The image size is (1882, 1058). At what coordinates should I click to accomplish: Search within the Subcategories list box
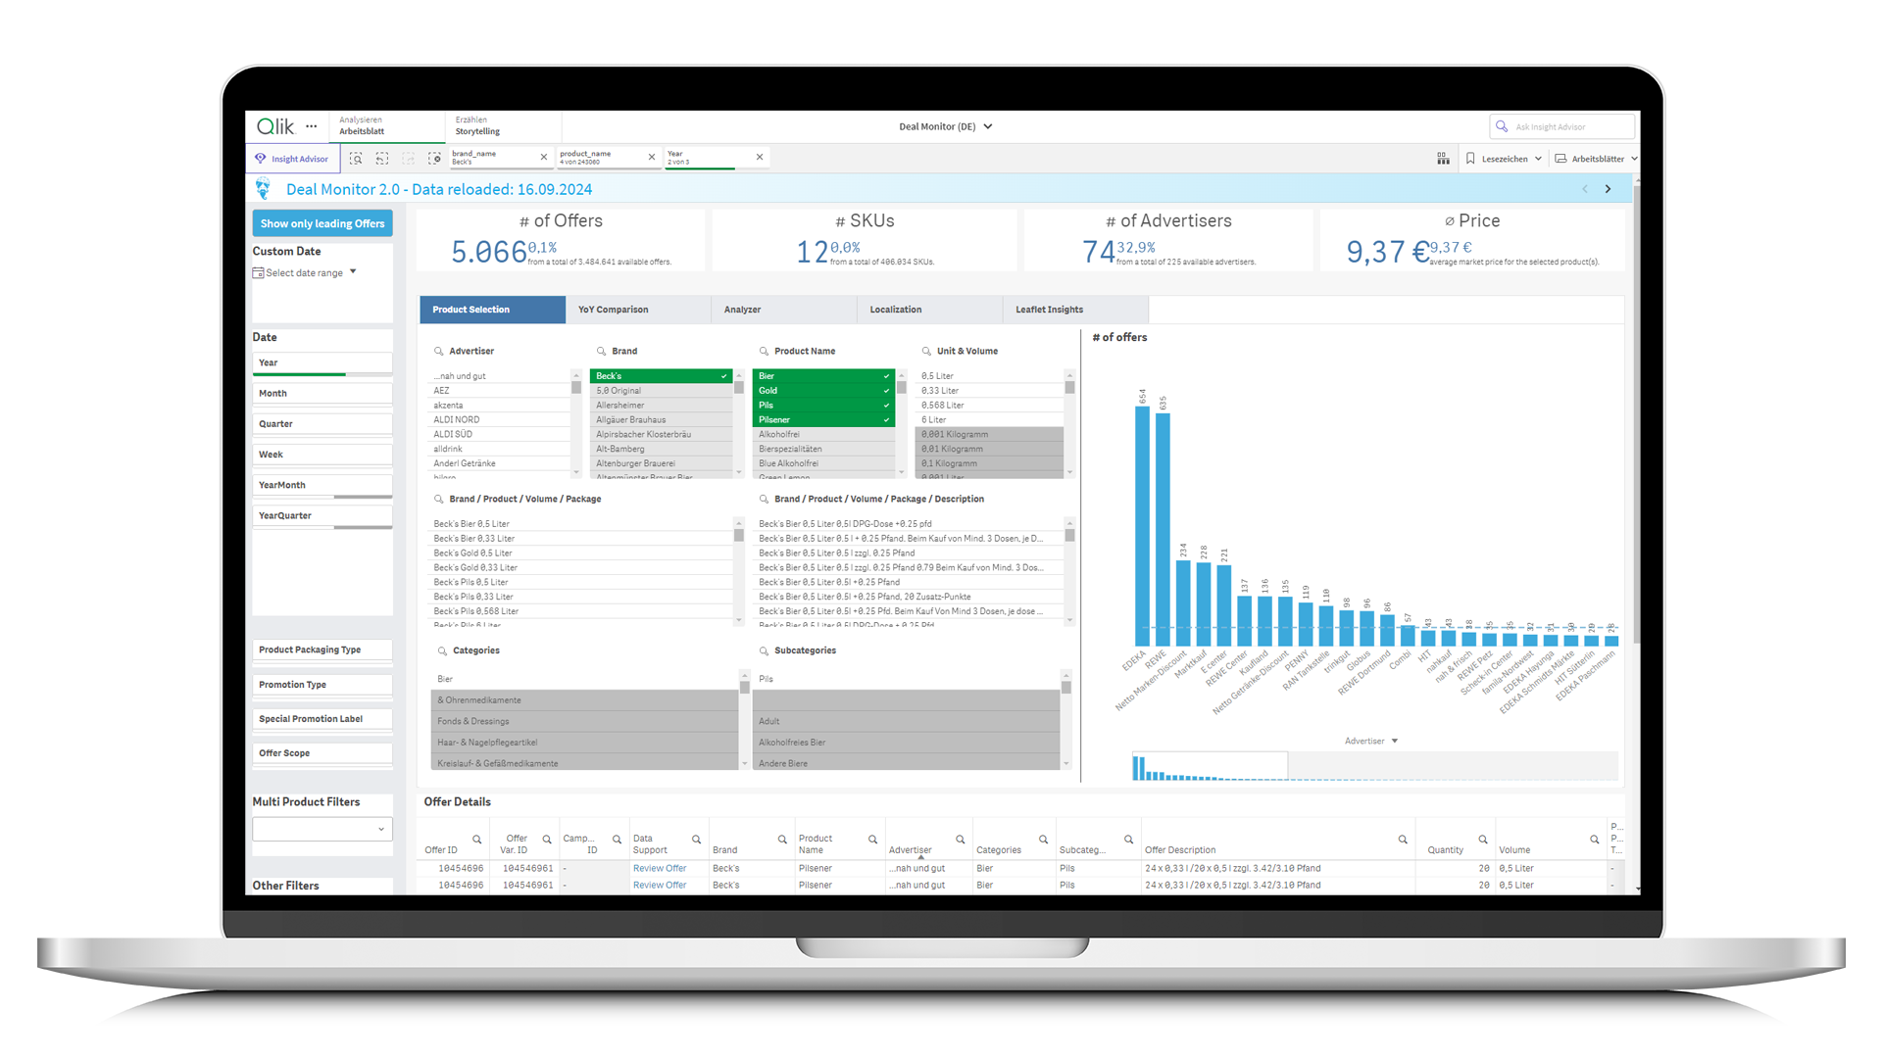coord(764,650)
